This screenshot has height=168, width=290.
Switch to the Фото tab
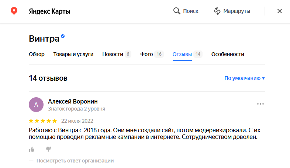tap(146, 54)
